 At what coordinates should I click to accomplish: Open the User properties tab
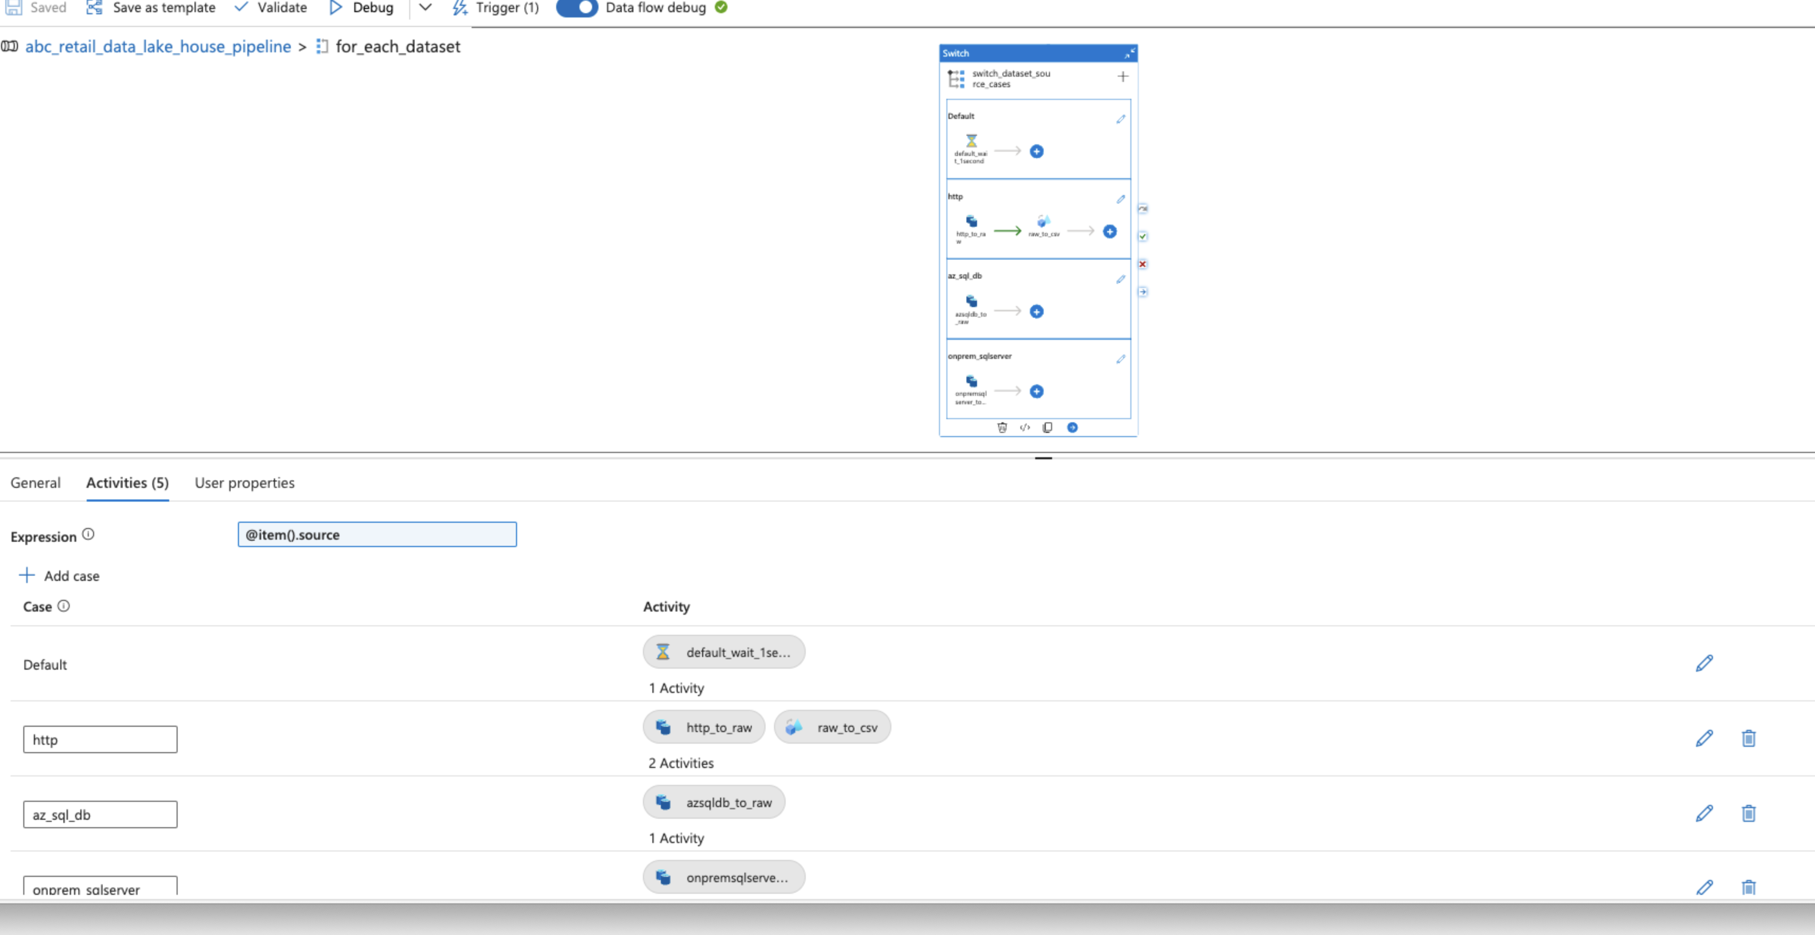click(x=244, y=483)
